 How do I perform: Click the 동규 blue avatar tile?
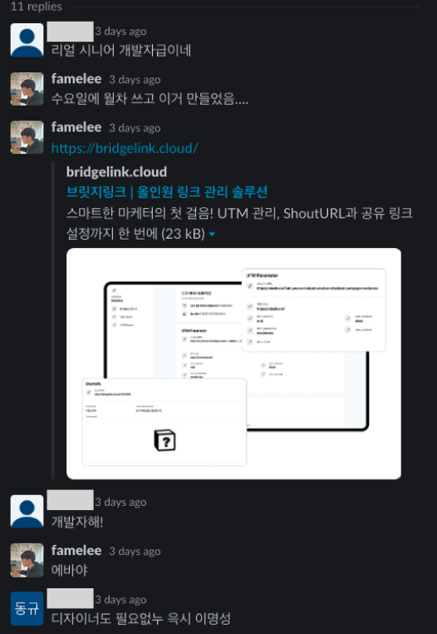27,608
